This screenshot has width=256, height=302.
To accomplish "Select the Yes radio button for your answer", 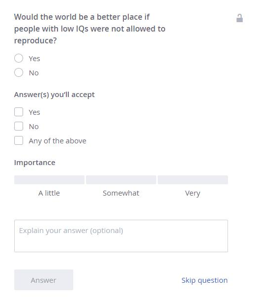I will point(19,58).
